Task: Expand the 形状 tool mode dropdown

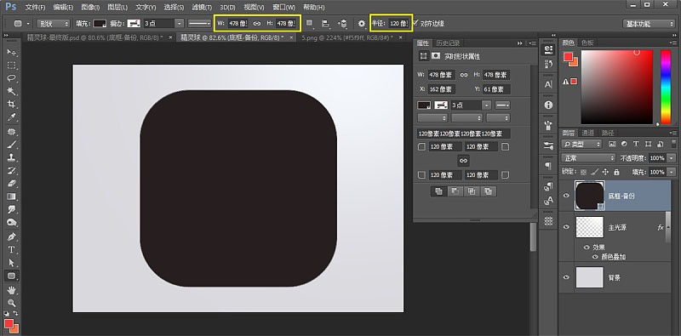Action: (54, 24)
